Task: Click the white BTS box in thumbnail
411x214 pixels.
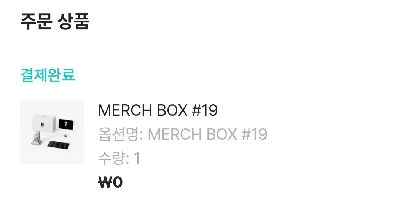Action: 44,123
